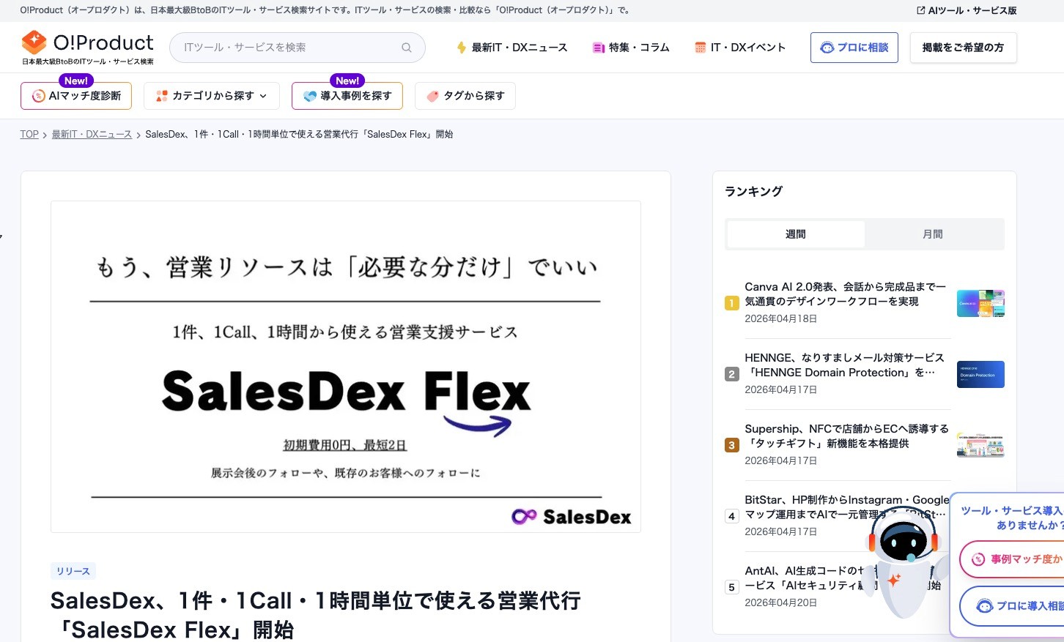
Task: Click the tag icon in タグから探す
Action: point(432,96)
